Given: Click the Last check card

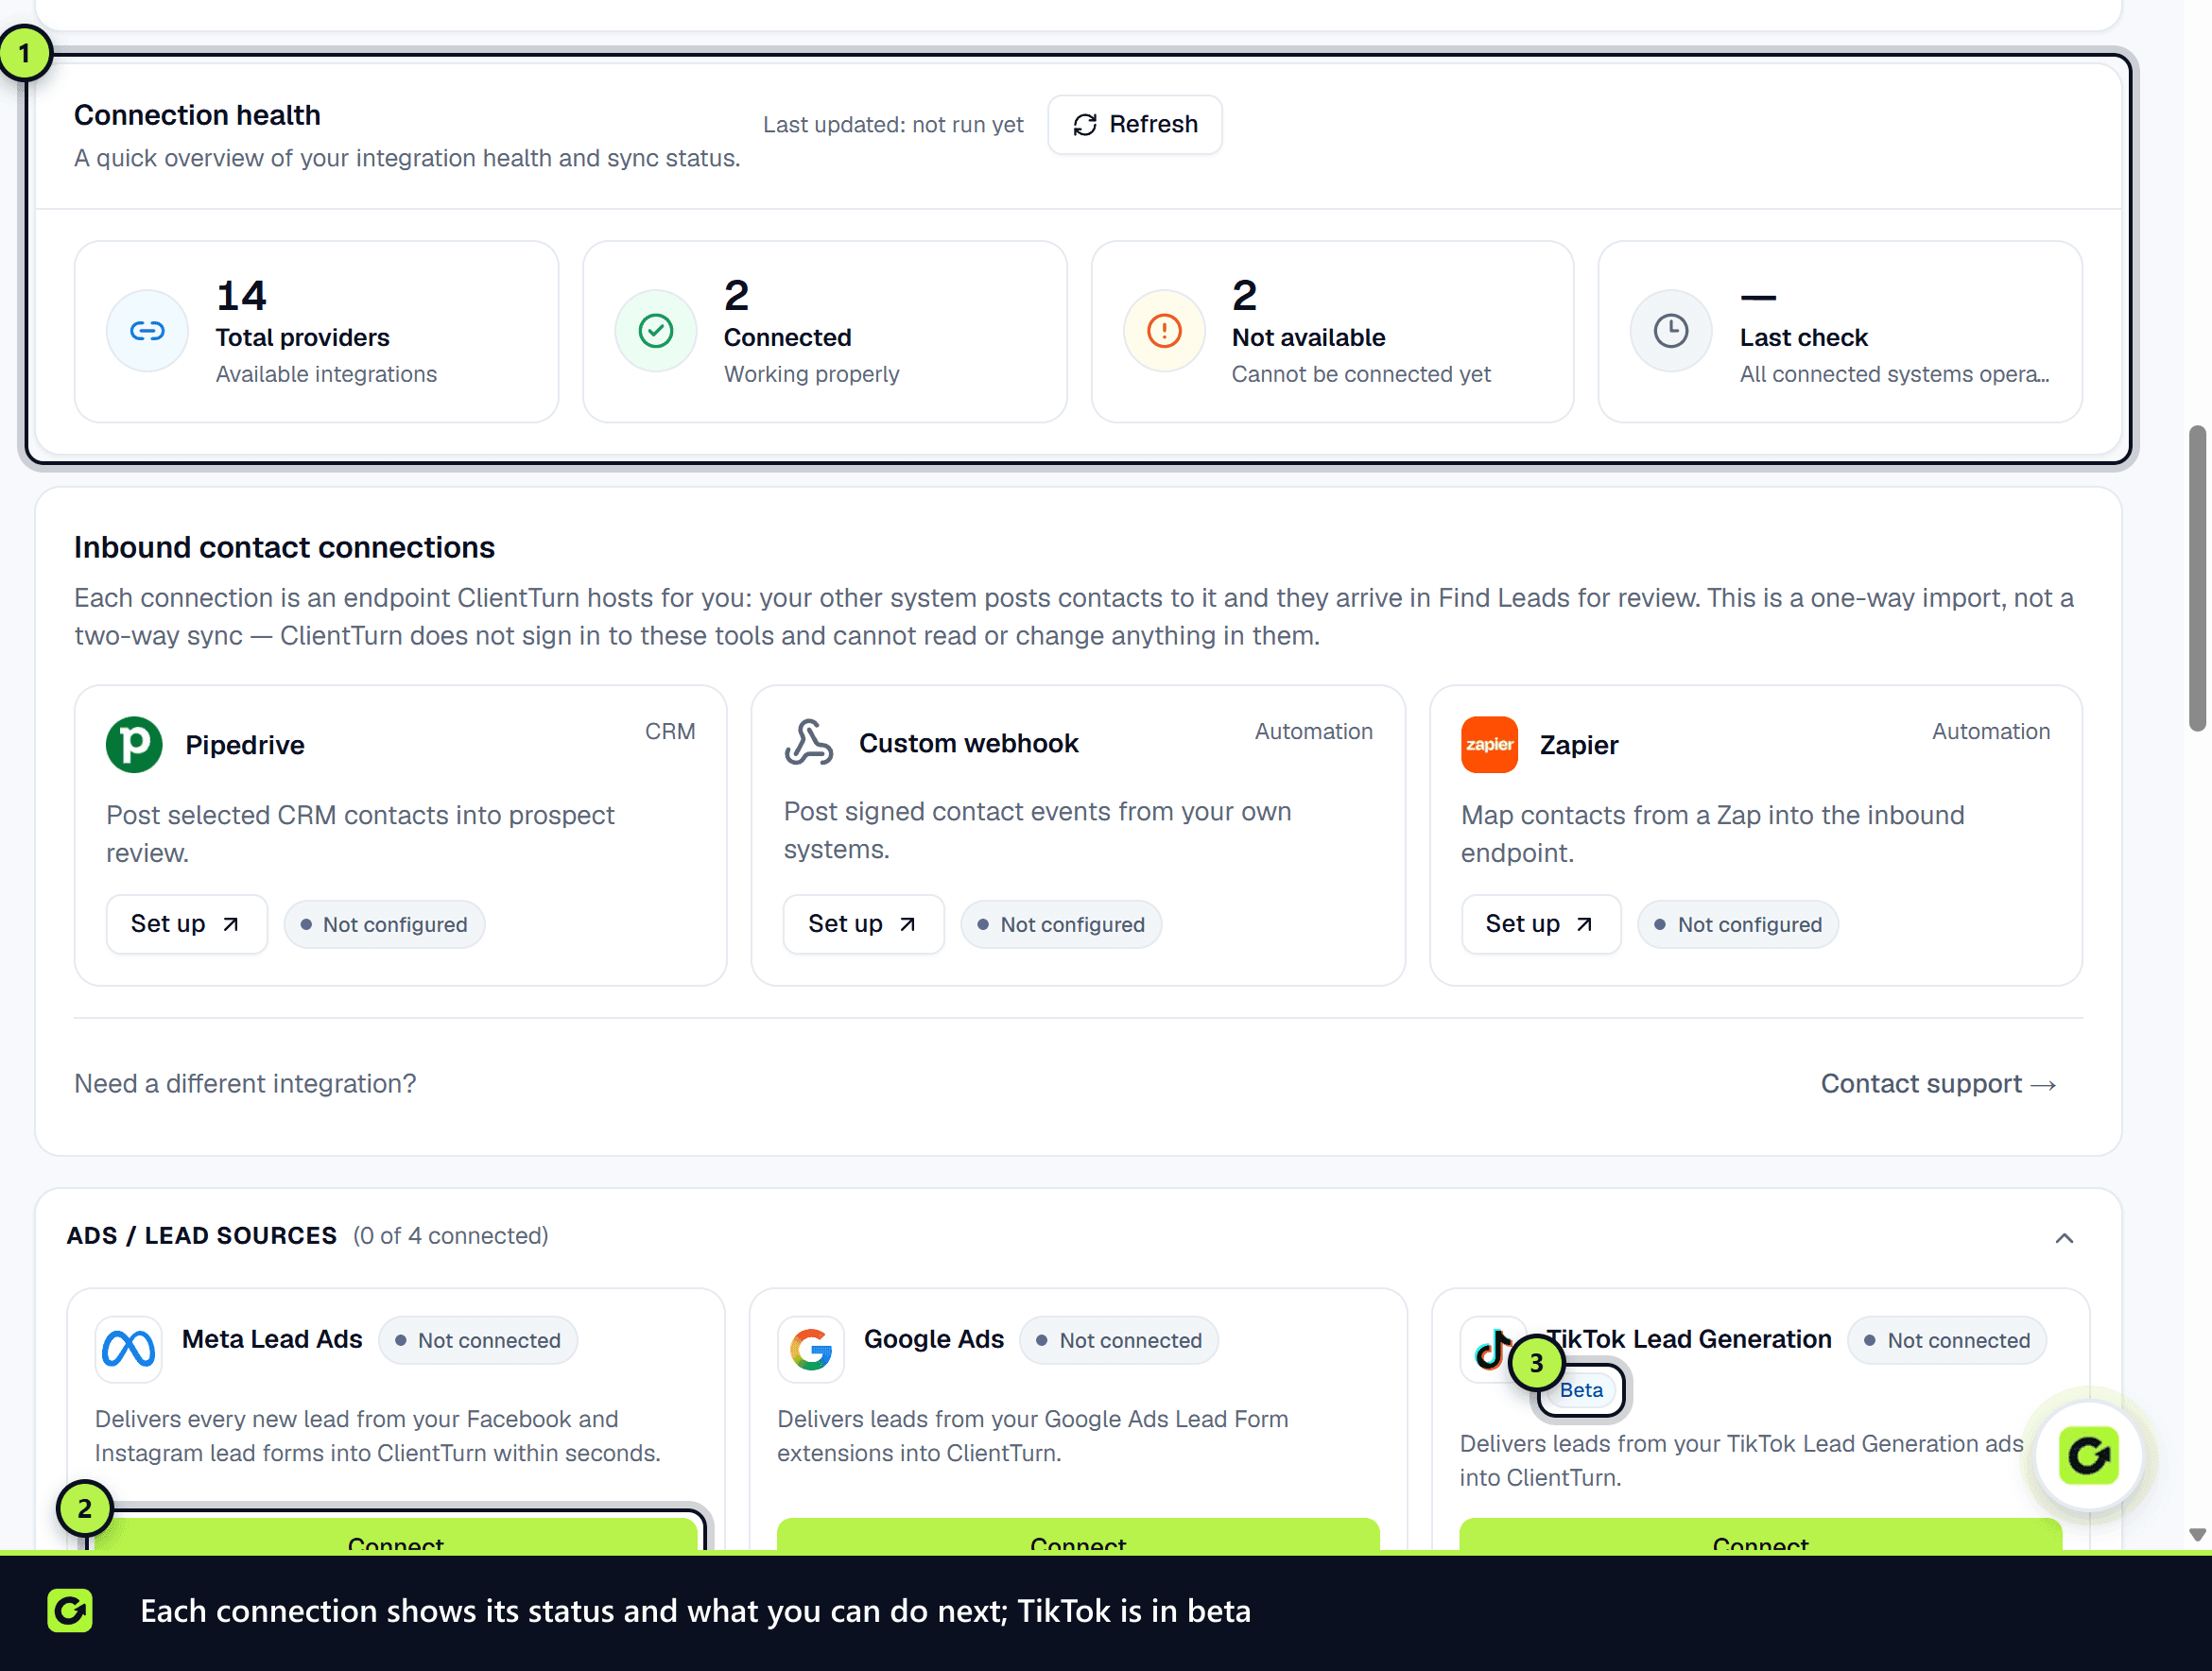Looking at the screenshot, I should 1840,331.
